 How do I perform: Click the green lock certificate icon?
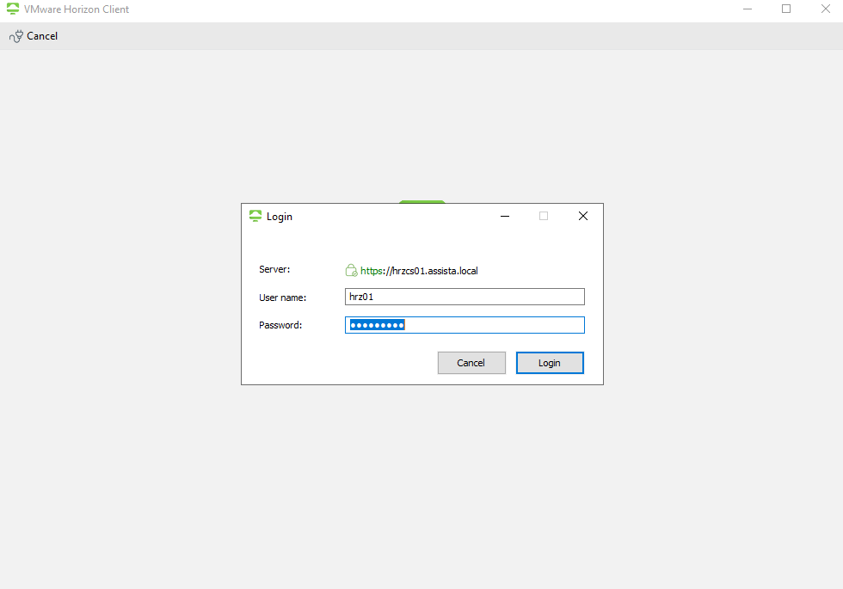pyautogui.click(x=351, y=270)
